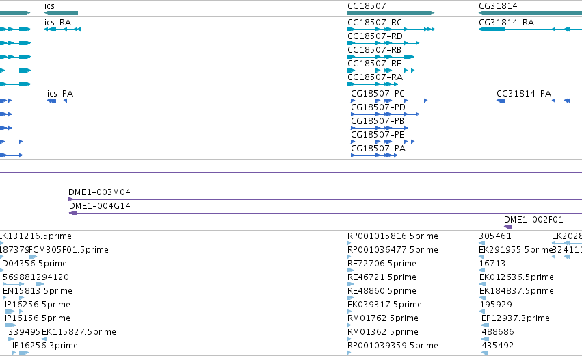Select the DME1-002F01 clone end marker
Image resolution: width=582 pixels, height=356 pixels.
click(508, 227)
